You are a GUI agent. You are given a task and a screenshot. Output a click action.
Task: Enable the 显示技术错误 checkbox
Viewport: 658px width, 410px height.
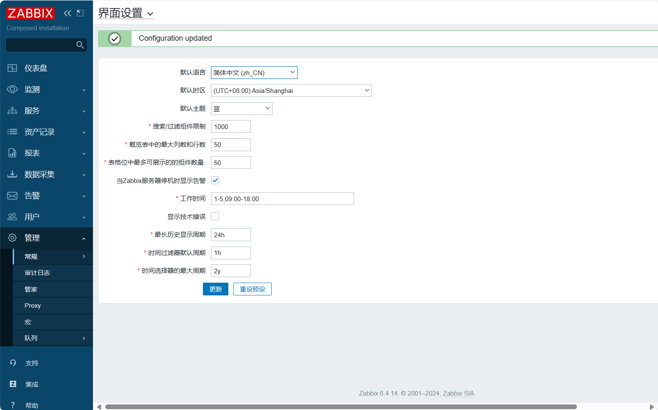[215, 216]
